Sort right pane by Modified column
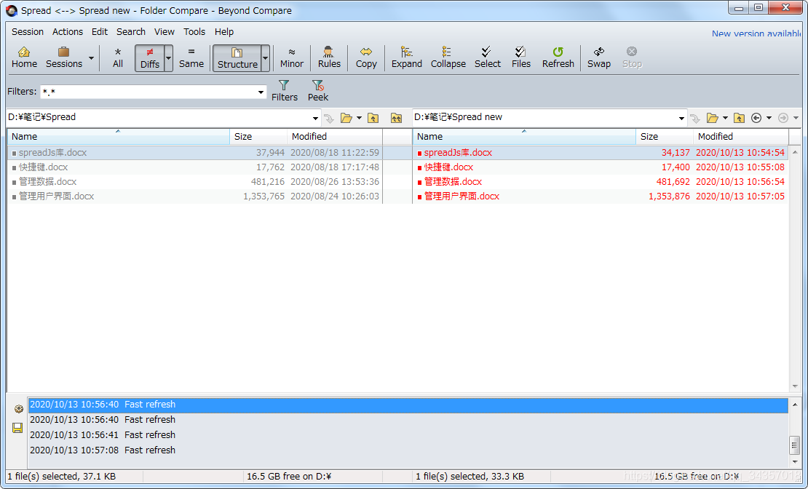This screenshot has height=489, width=808. pyautogui.click(x=740, y=137)
